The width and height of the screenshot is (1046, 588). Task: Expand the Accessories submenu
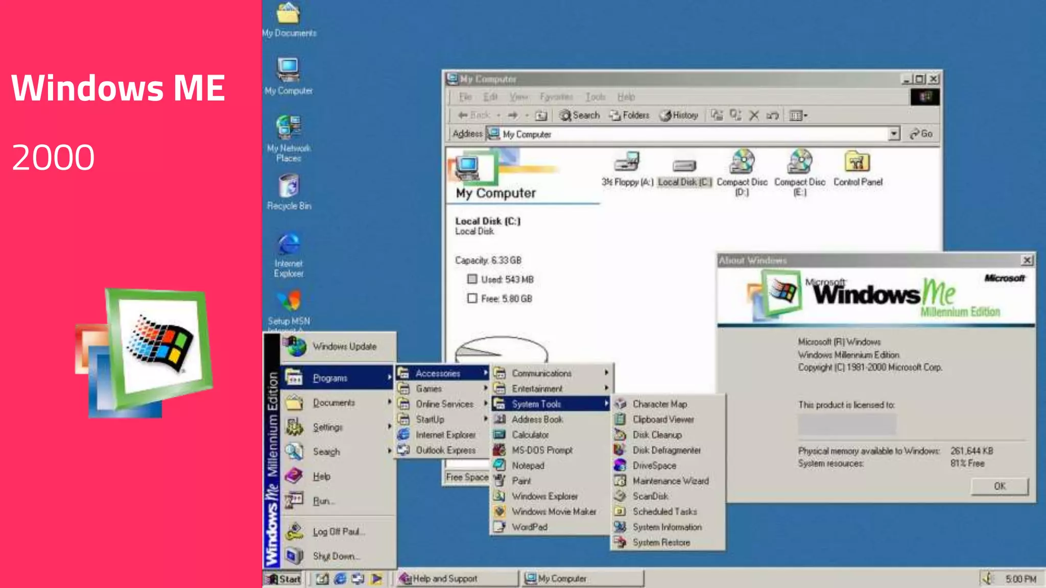tap(442, 373)
